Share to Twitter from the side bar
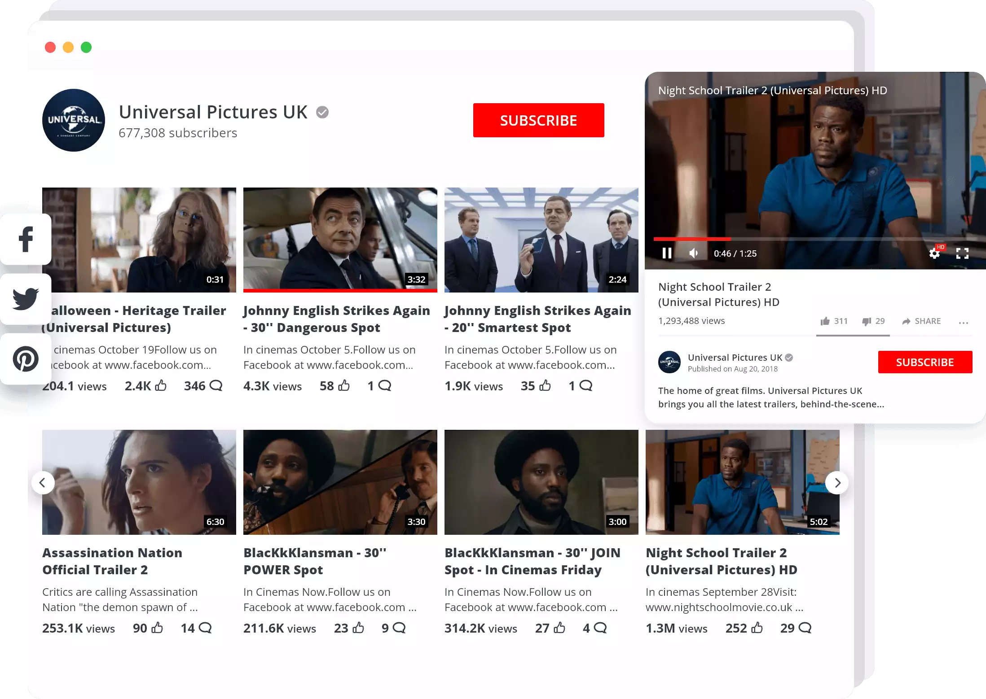This screenshot has width=986, height=699. [26, 299]
